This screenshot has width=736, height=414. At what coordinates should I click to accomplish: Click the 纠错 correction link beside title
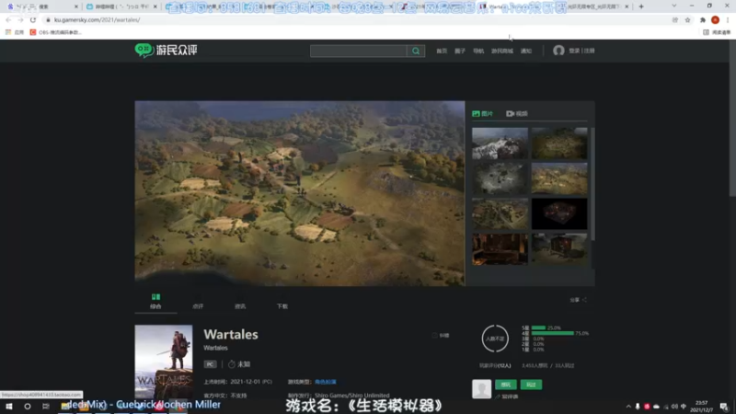pyautogui.click(x=441, y=336)
